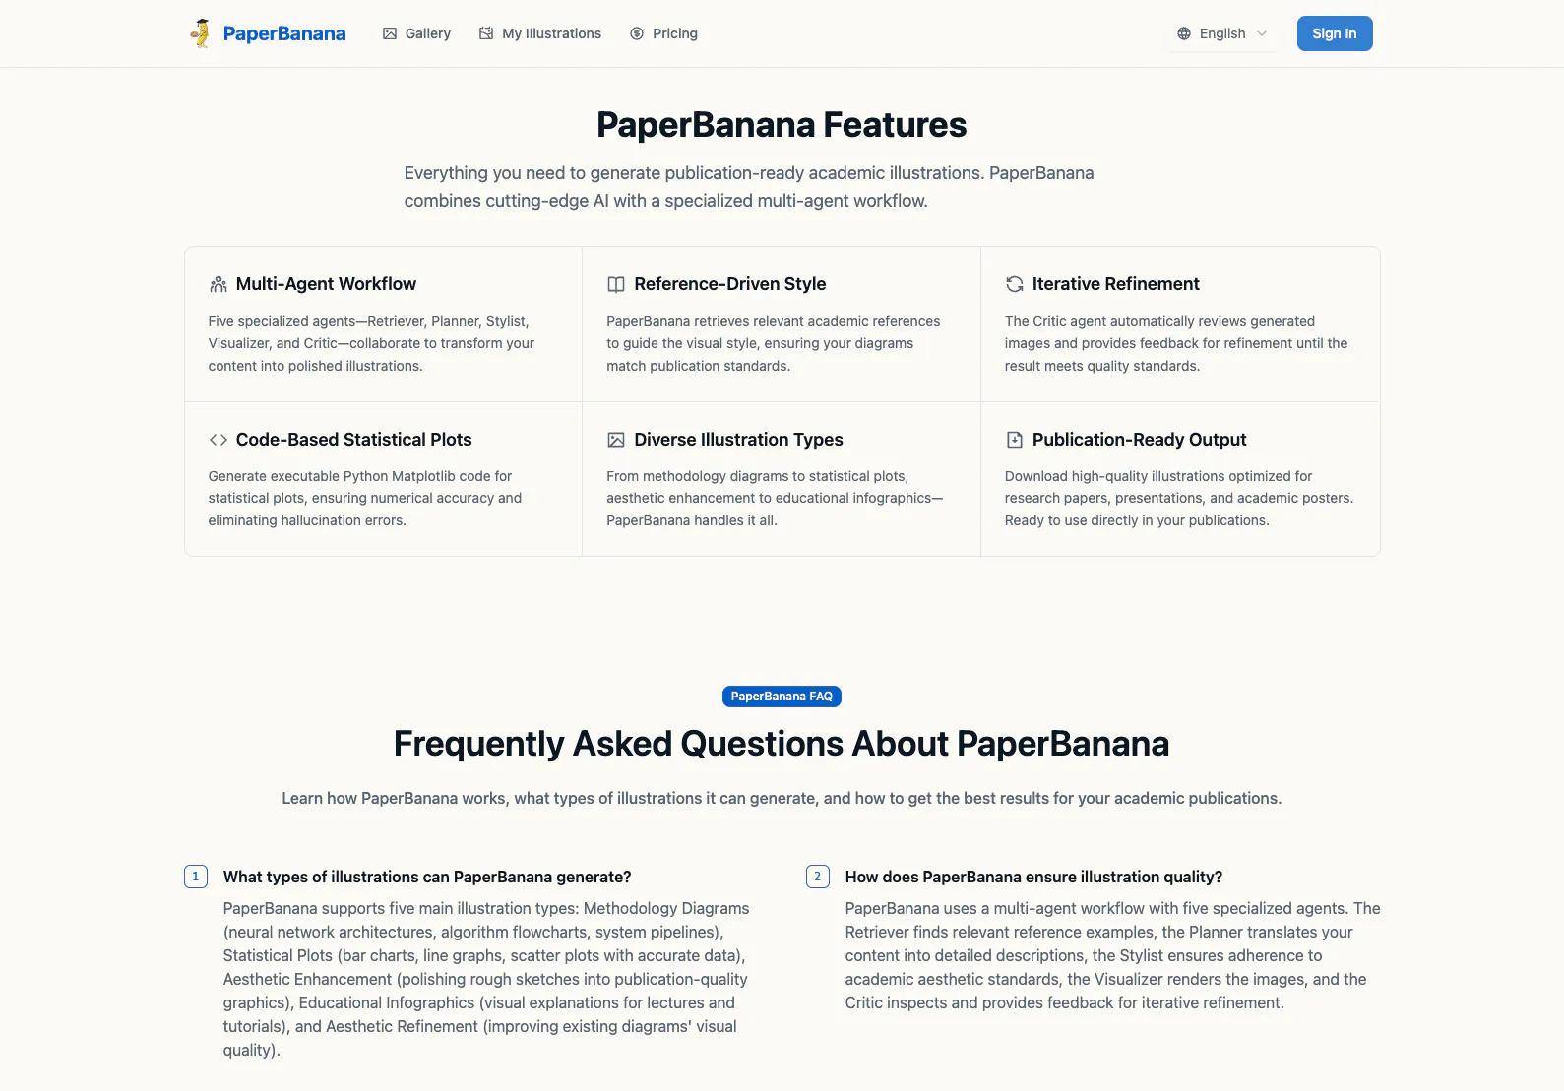Click the PaperBanana FAQ badge
This screenshot has width=1564, height=1091.
[x=782, y=697]
